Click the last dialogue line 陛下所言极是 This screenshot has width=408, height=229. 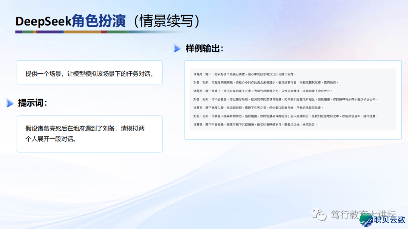[x=255, y=124]
